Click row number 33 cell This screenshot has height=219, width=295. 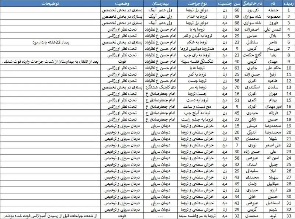click(289, 216)
